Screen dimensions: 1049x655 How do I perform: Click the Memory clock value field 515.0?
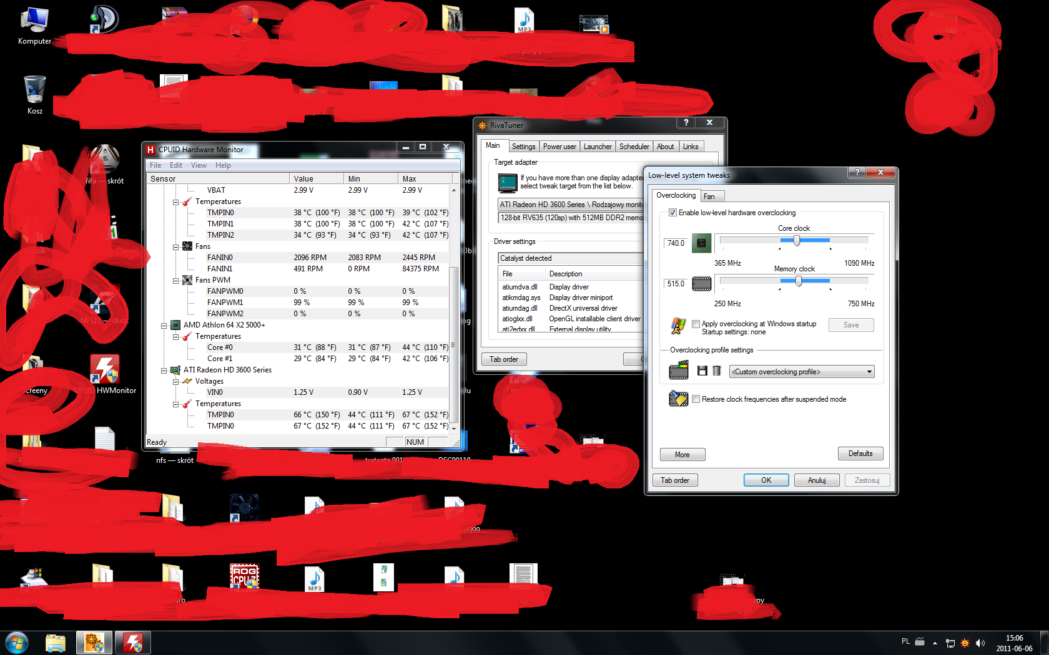pos(676,284)
